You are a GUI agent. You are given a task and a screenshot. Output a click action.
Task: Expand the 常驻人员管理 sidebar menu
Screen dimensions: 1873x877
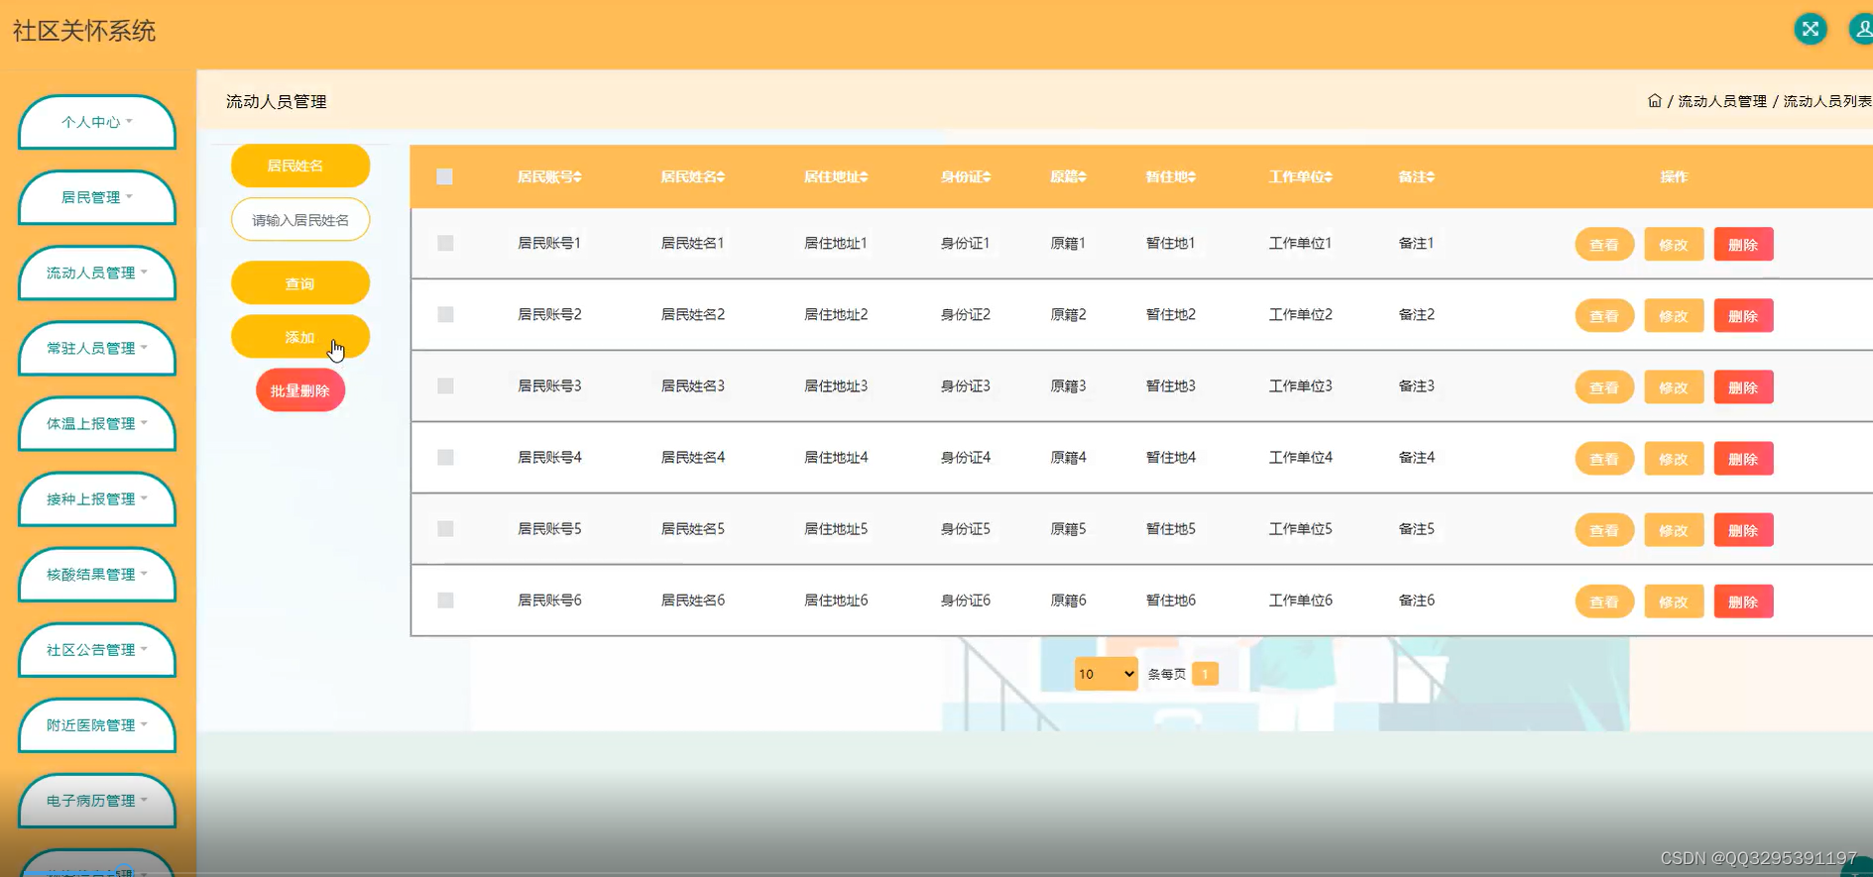point(97,348)
